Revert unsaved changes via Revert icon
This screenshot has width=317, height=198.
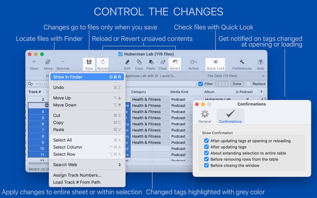175,62
